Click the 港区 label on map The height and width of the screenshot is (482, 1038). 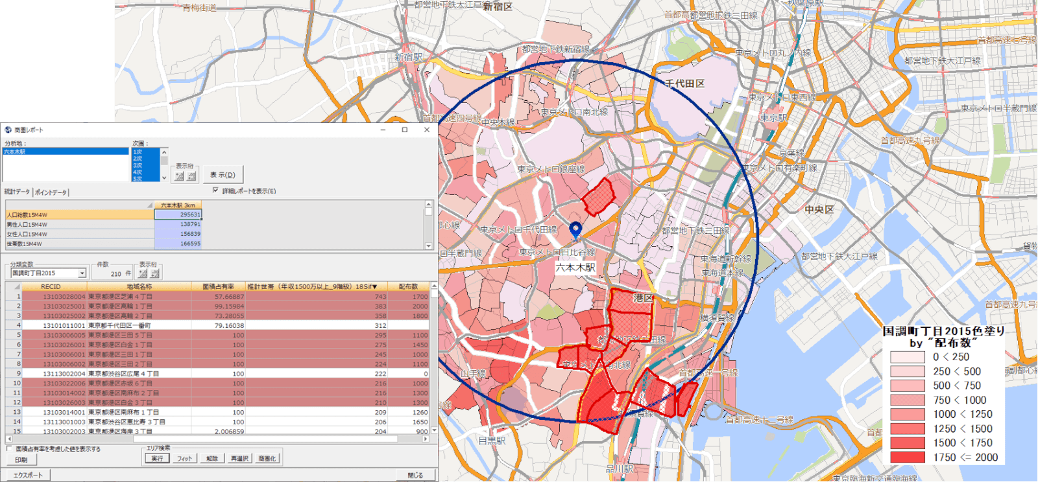coord(644,298)
